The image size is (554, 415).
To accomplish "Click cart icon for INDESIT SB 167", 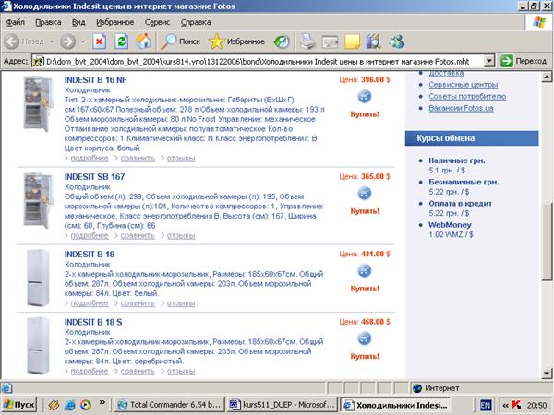I will point(364,194).
